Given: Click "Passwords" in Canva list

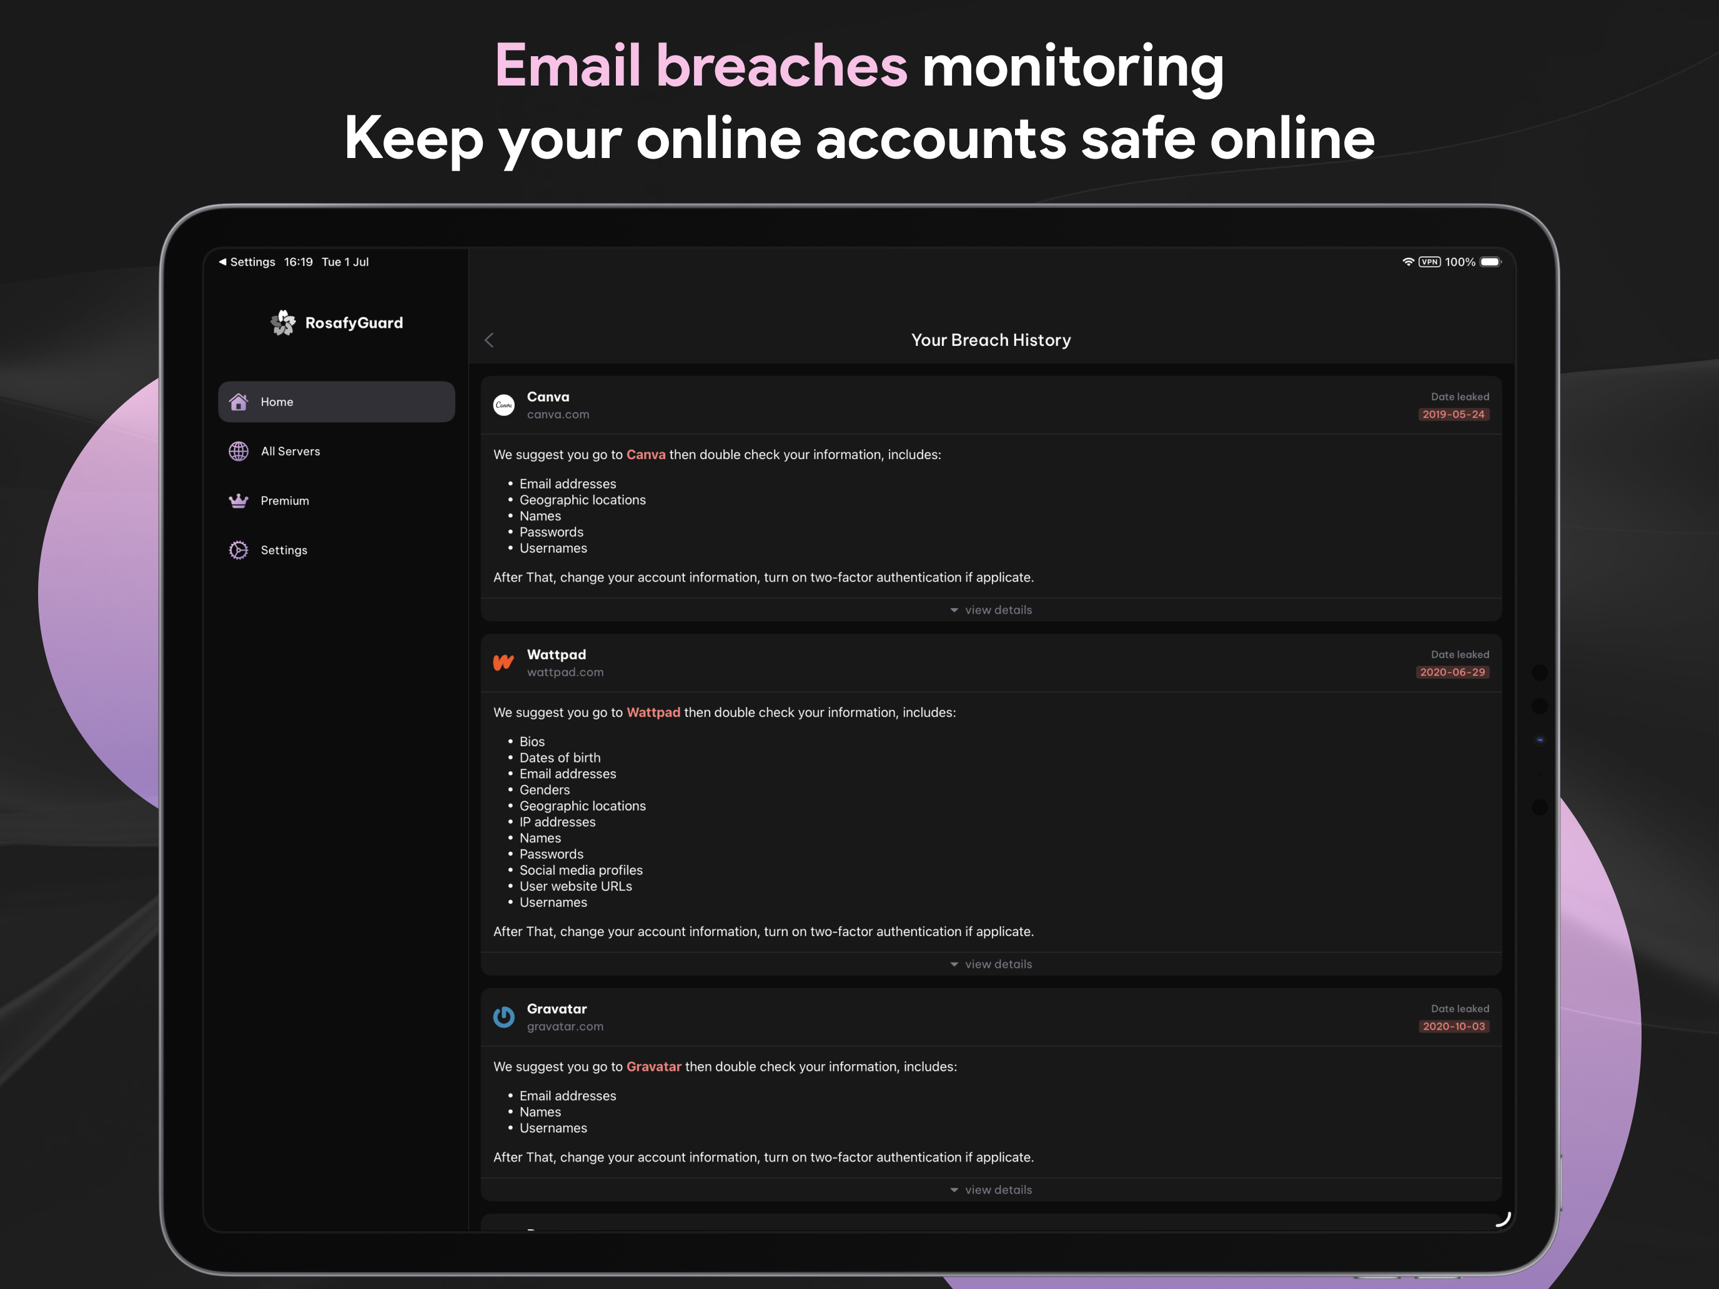Looking at the screenshot, I should point(552,532).
